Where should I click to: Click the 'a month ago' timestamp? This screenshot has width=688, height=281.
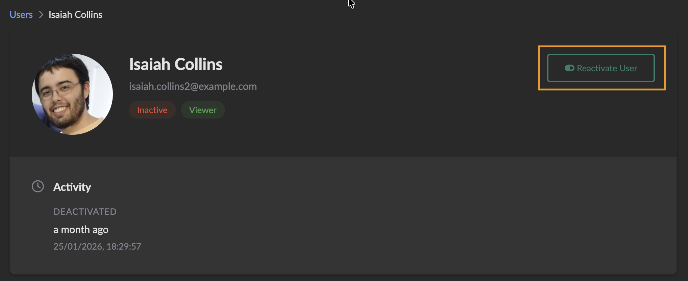[81, 230]
